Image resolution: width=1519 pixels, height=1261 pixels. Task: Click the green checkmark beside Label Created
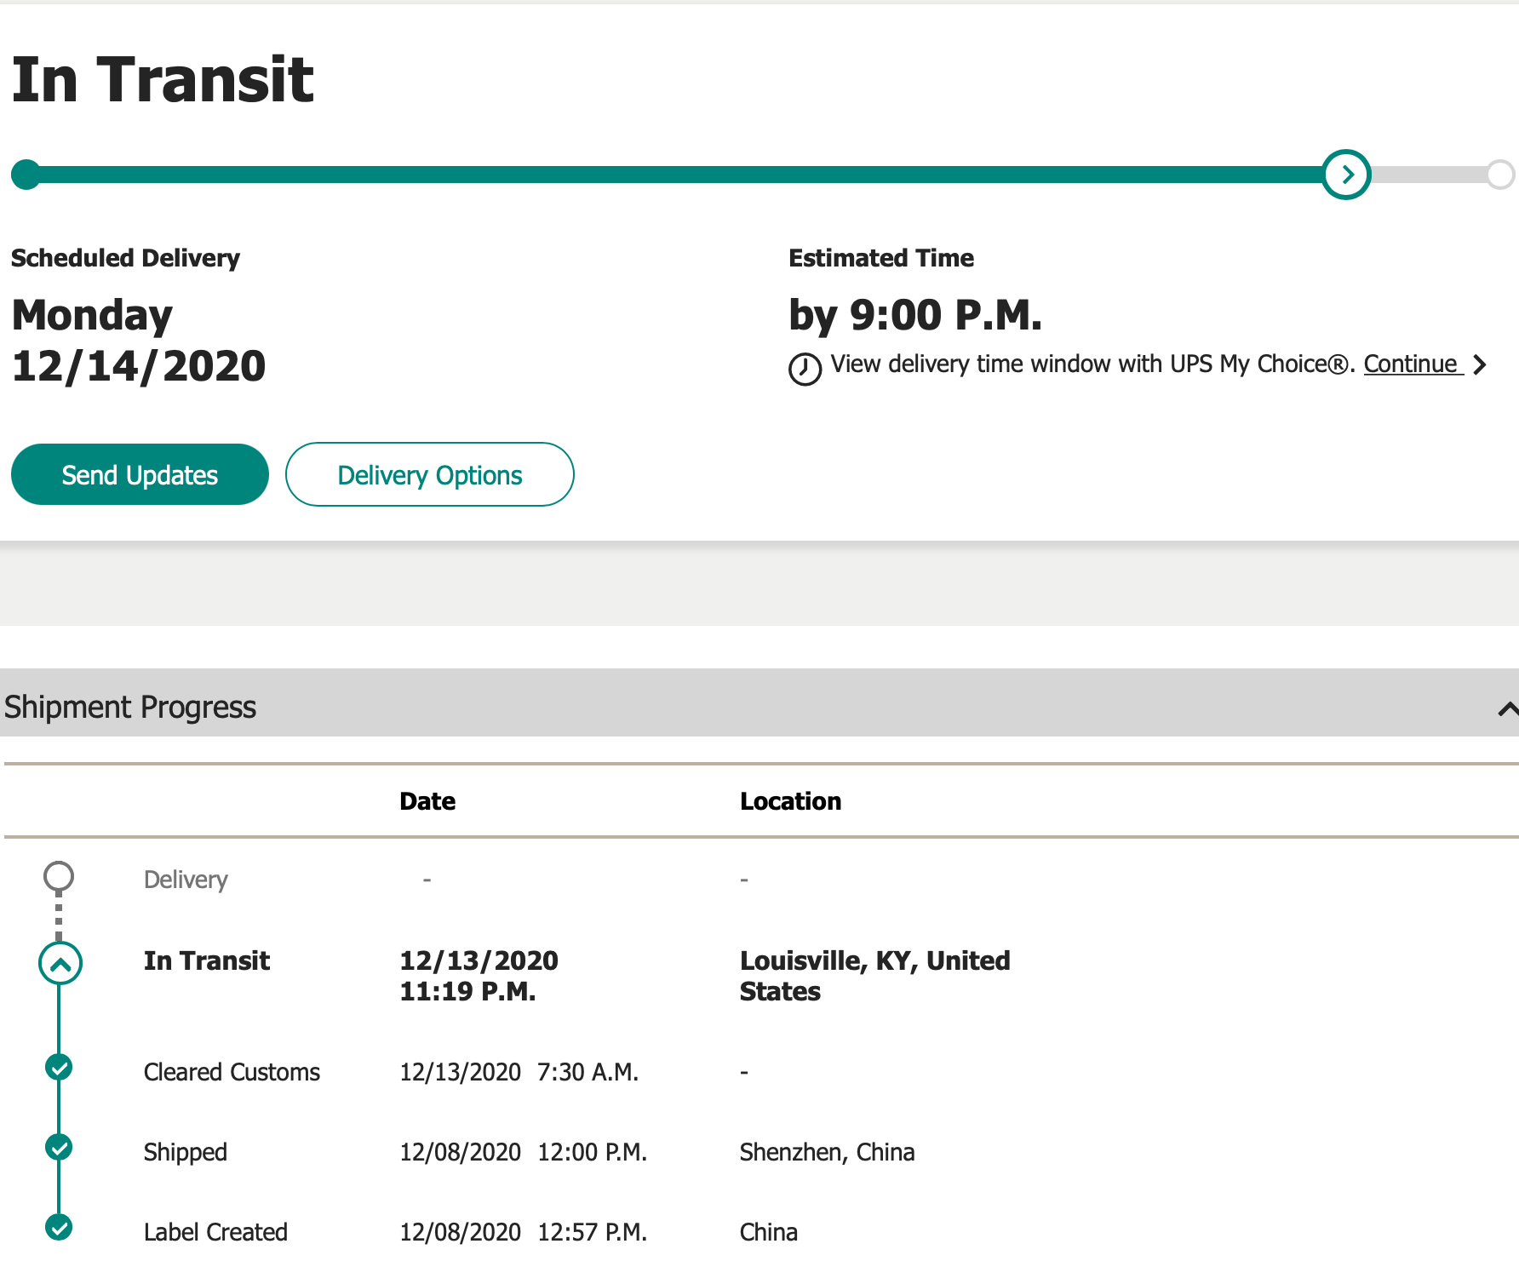(x=59, y=1227)
